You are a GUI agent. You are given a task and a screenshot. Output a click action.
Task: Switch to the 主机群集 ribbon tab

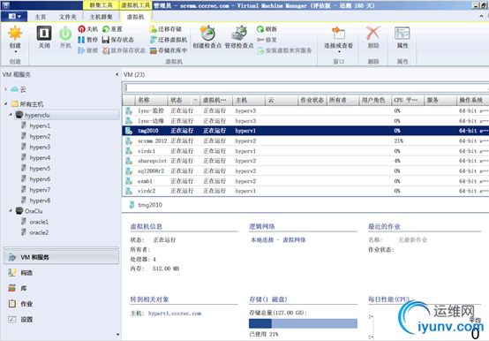[x=101, y=17]
